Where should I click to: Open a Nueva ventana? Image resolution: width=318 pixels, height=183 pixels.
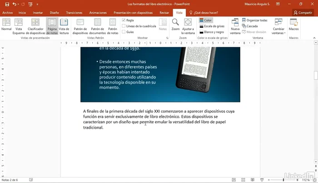point(235,26)
